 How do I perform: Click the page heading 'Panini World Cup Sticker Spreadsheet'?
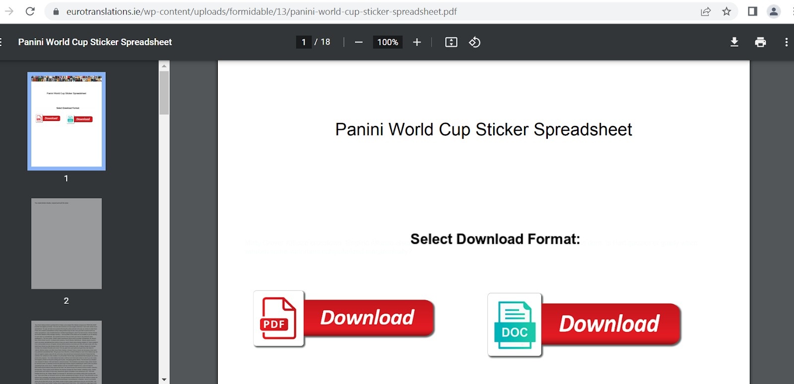(x=483, y=129)
